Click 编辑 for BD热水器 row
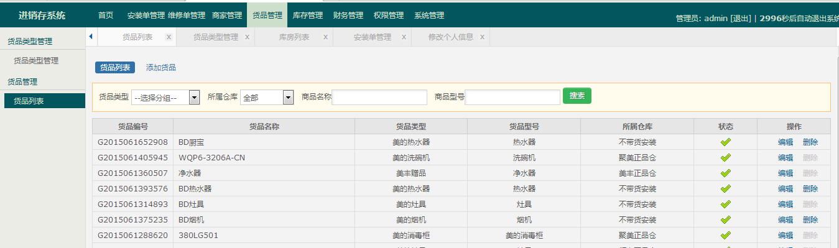The image size is (839, 248). [786, 189]
